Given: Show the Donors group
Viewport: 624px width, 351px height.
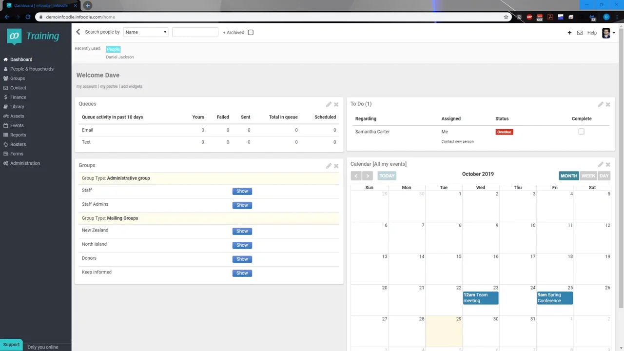Looking at the screenshot, I should point(242,259).
